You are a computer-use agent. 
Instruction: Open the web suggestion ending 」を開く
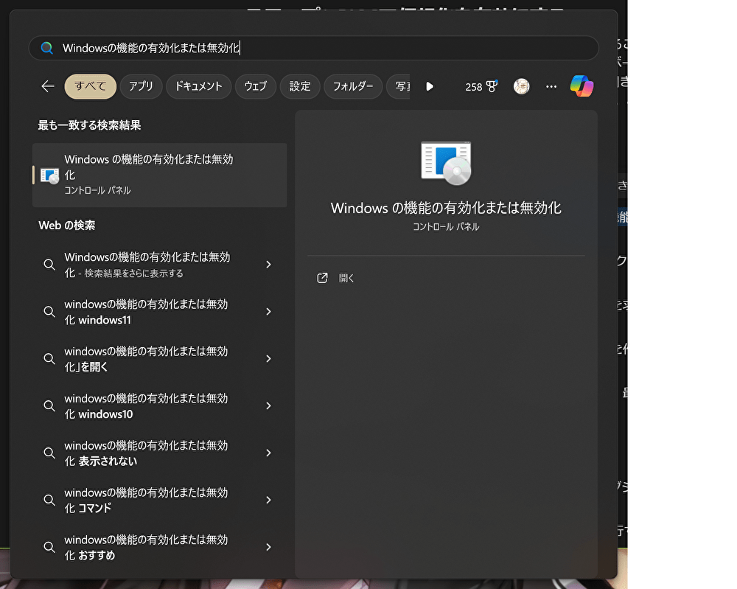(159, 359)
